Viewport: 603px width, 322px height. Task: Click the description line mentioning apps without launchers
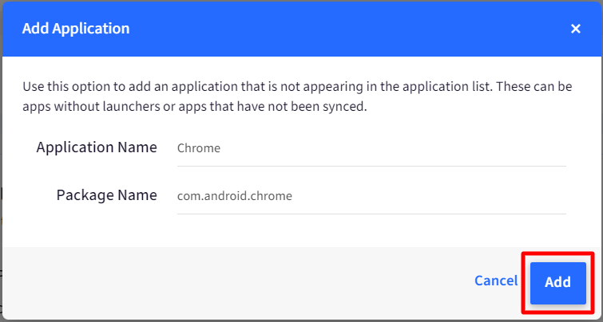tap(195, 106)
